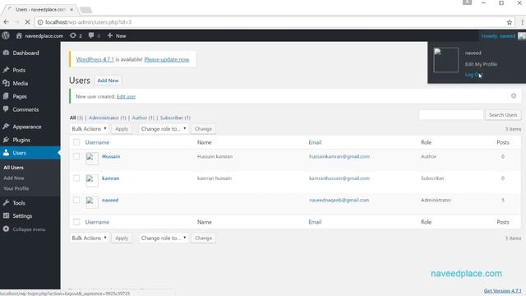This screenshot has height=296, width=526.
Task: Focus the user search field
Action: (451, 115)
